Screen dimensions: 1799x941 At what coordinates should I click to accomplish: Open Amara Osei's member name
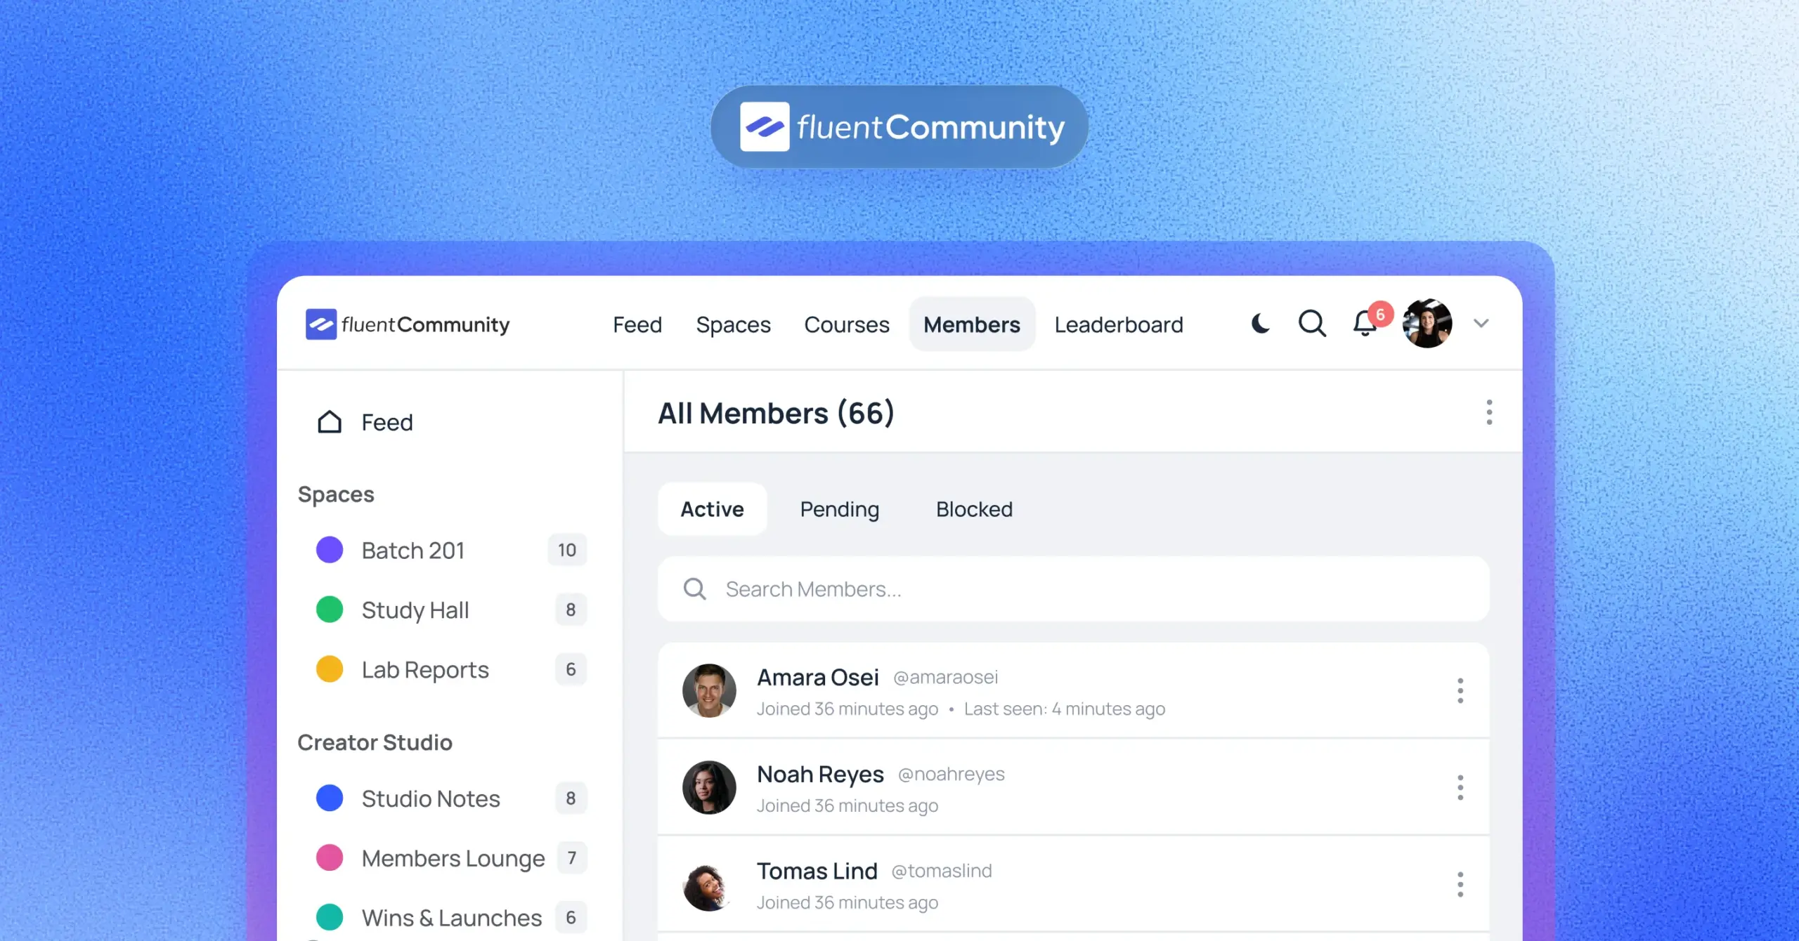tap(818, 677)
